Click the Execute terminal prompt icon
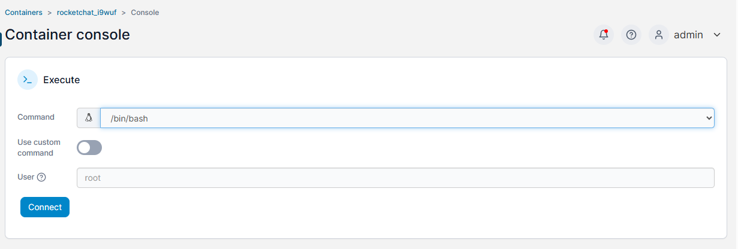Screen dimensions: 738x249 pos(28,80)
